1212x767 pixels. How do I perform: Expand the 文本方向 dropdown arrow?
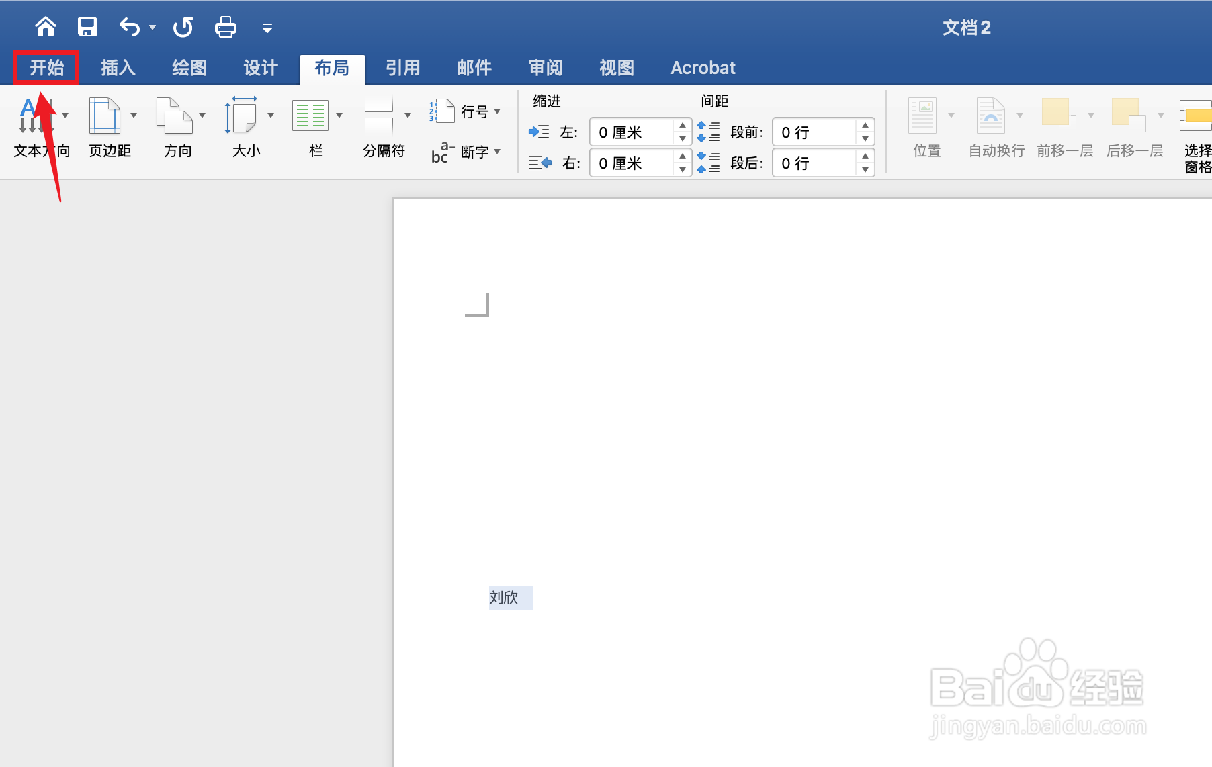coord(65,116)
